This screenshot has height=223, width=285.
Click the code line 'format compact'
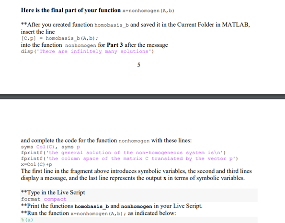tap(44, 199)
